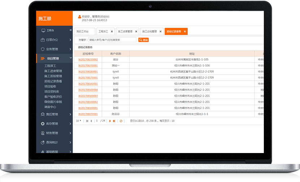Close the 施工进度管理 tab
This screenshot has width=300, height=182.
point(136,31)
